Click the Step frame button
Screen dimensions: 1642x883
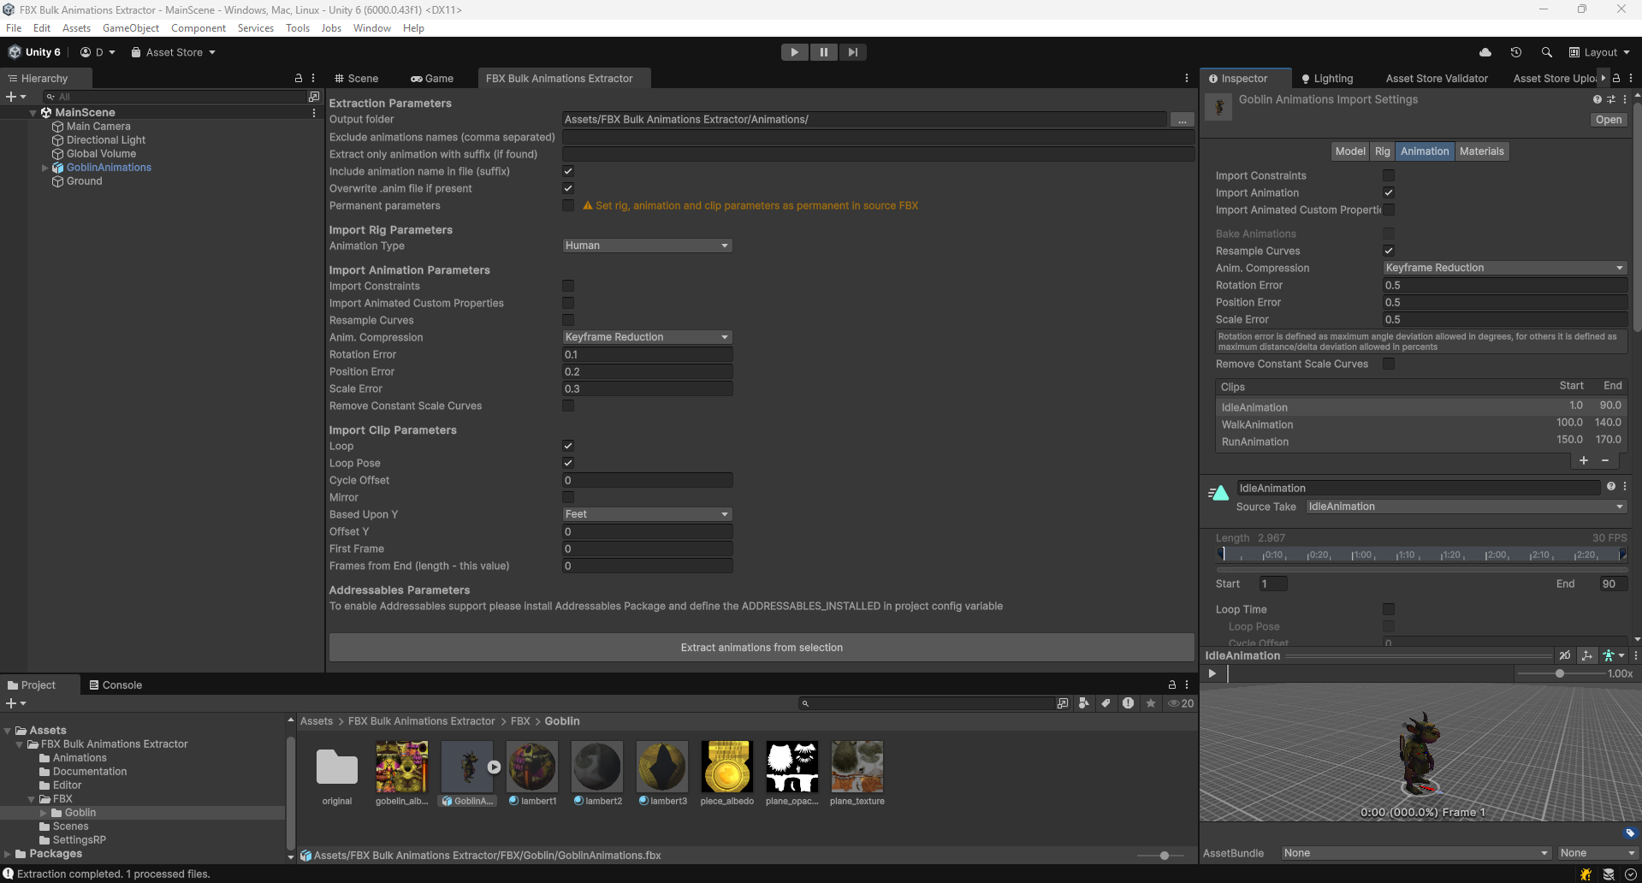(852, 52)
